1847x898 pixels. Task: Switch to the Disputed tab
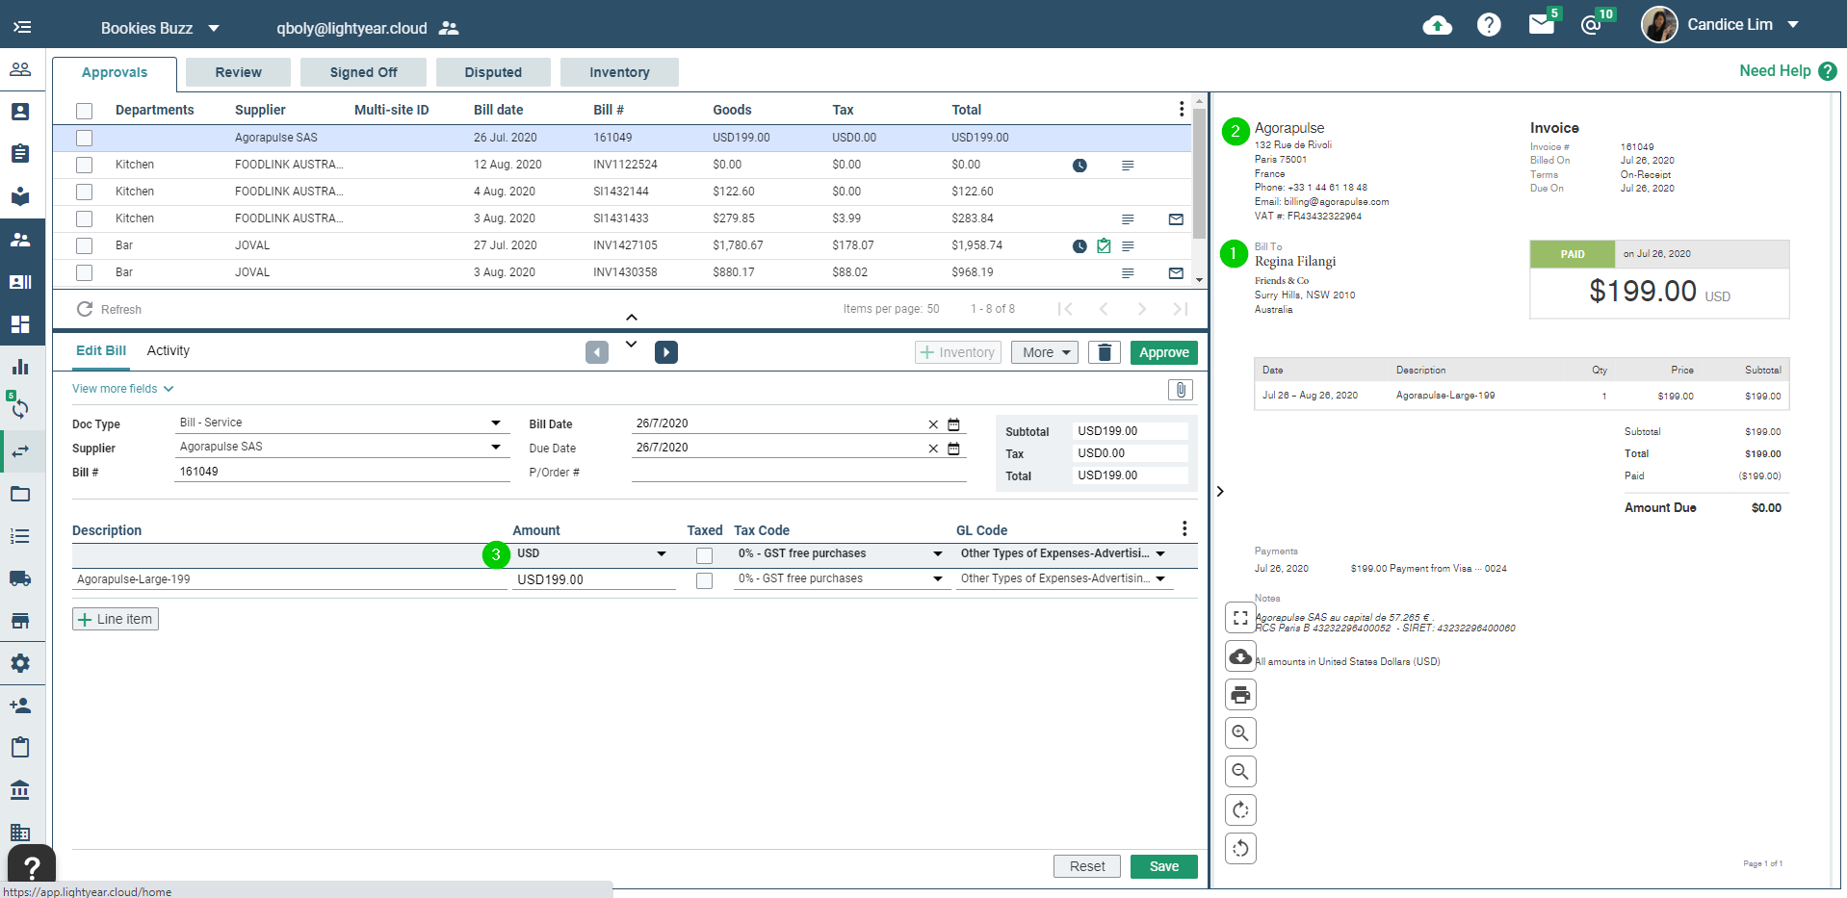pos(493,72)
